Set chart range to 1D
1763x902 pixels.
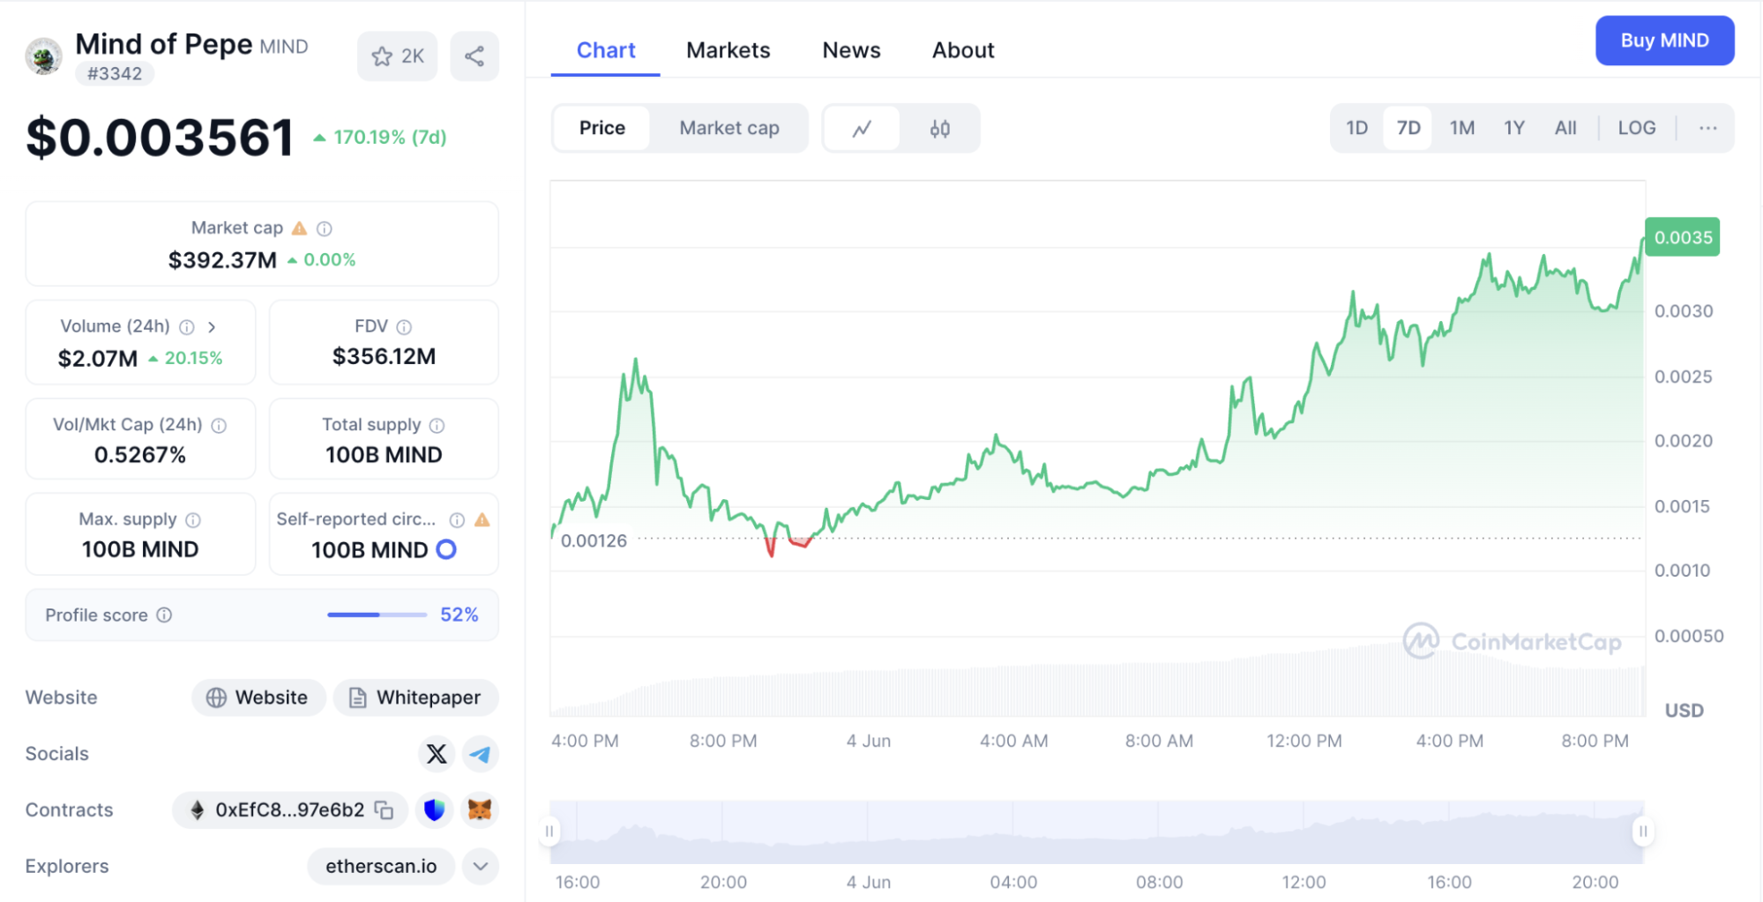[x=1356, y=128]
